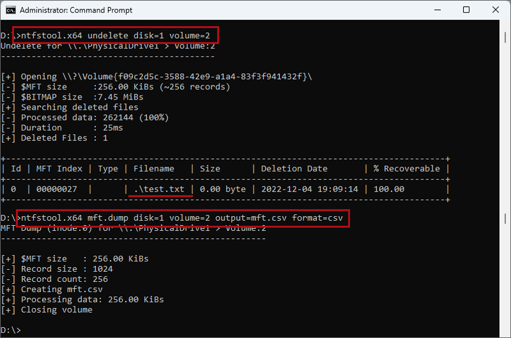Click the mft.dump output=mft.csv command line
The width and height of the screenshot is (511, 338).
182,217
